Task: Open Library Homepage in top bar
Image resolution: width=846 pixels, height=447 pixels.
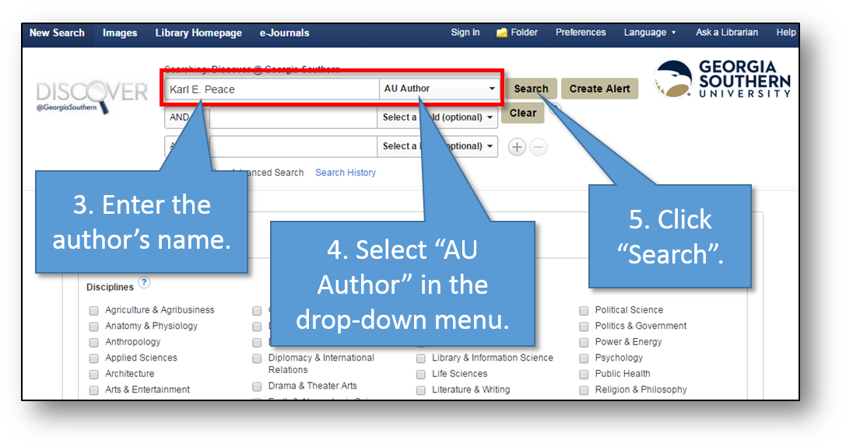Action: click(198, 33)
